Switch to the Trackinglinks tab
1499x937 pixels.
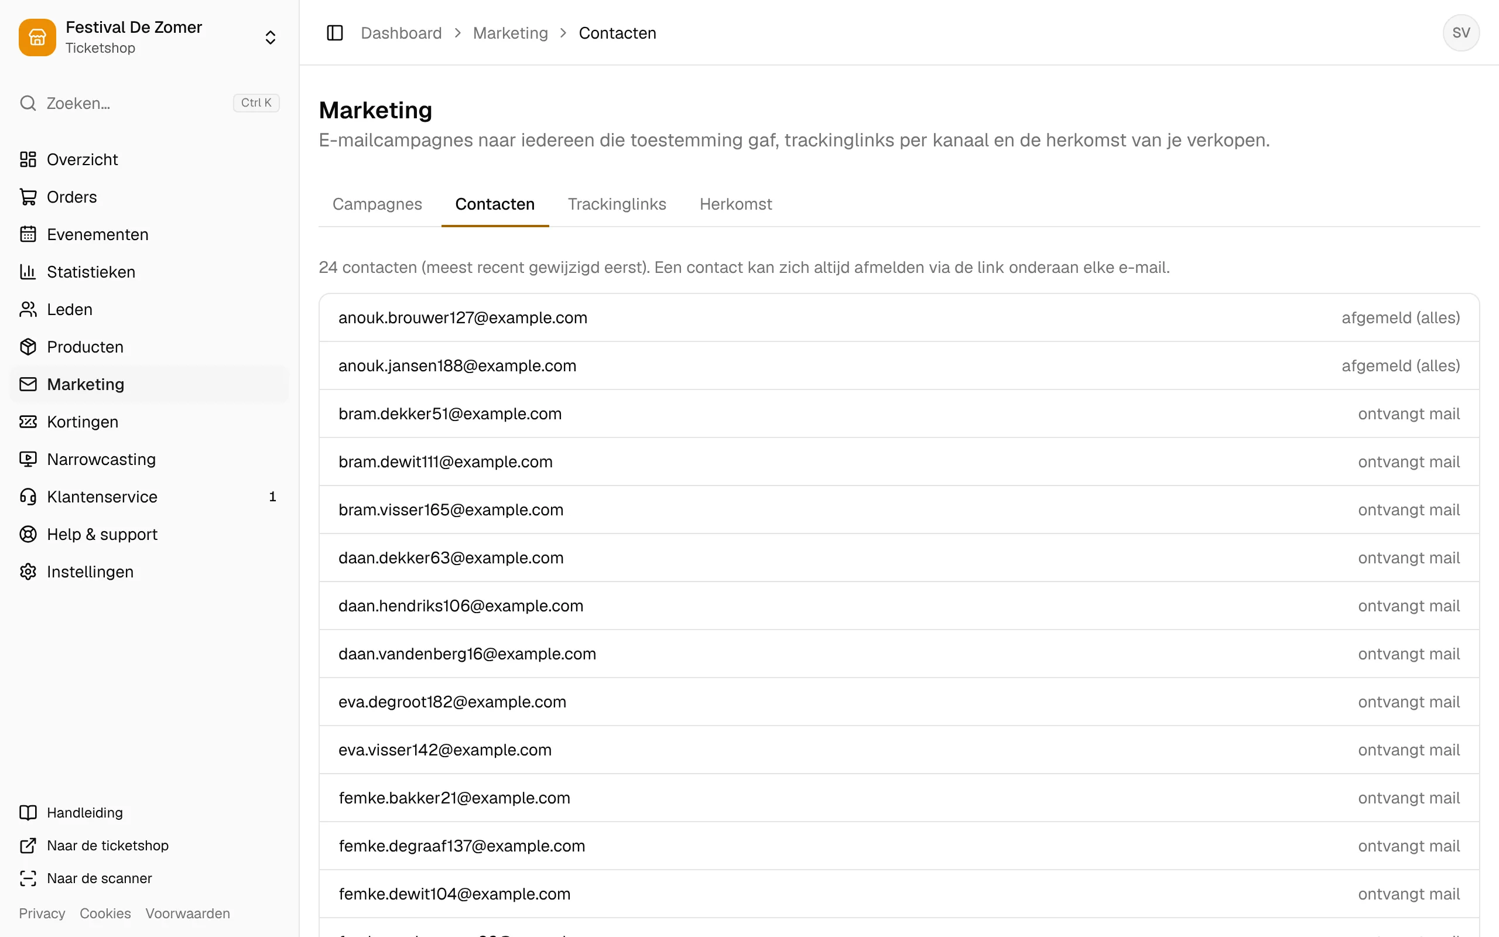617,204
